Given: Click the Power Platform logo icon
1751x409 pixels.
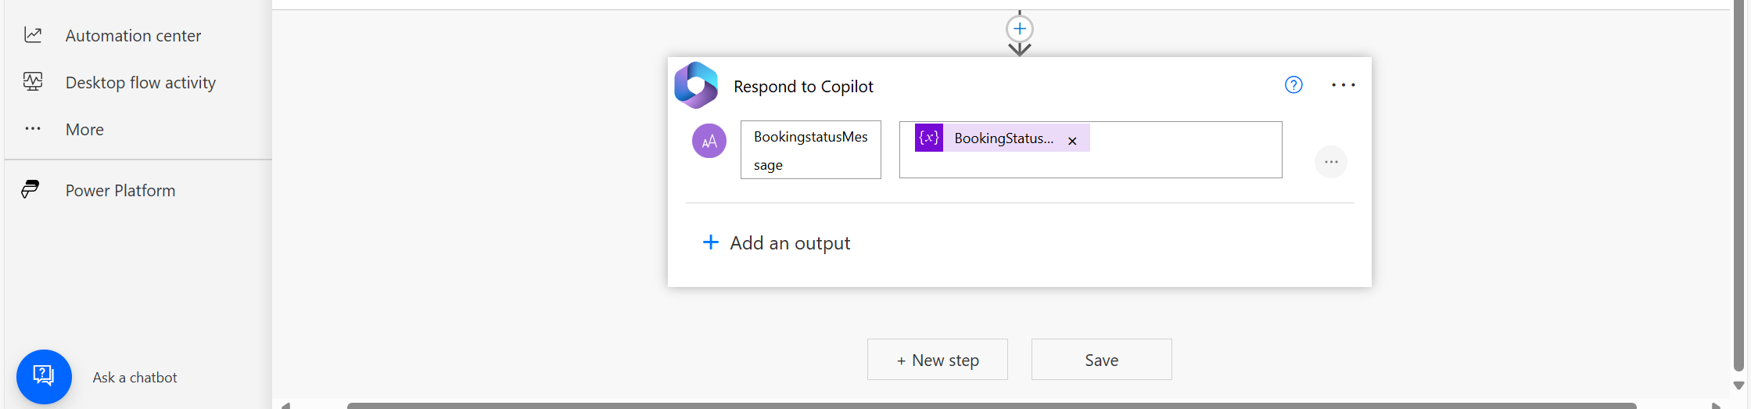Looking at the screenshot, I should [x=30, y=190].
